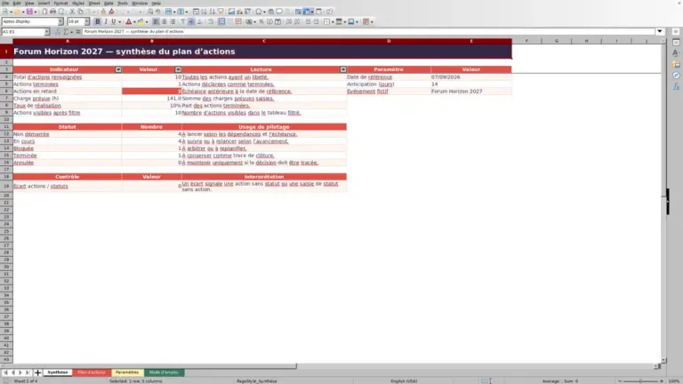Image resolution: width=683 pixels, height=384 pixels.
Task: Open the Indicateur column filter dropdown
Action: [x=118, y=69]
